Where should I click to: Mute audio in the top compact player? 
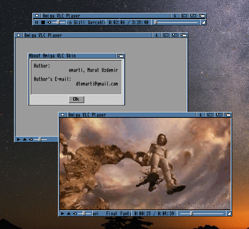pyautogui.click(x=49, y=22)
